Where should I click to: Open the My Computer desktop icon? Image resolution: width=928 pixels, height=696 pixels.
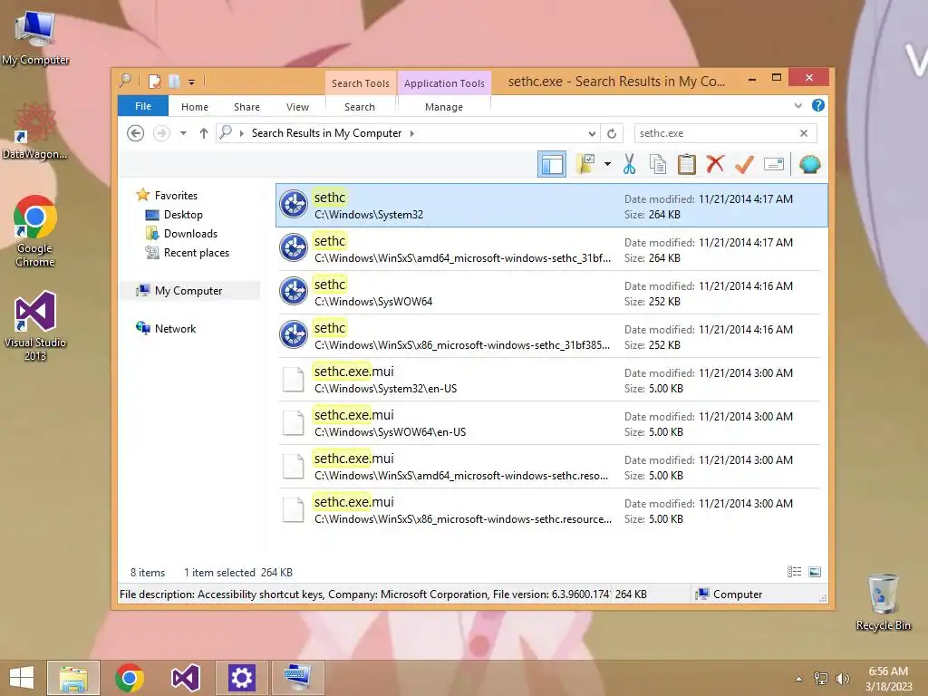(x=35, y=36)
